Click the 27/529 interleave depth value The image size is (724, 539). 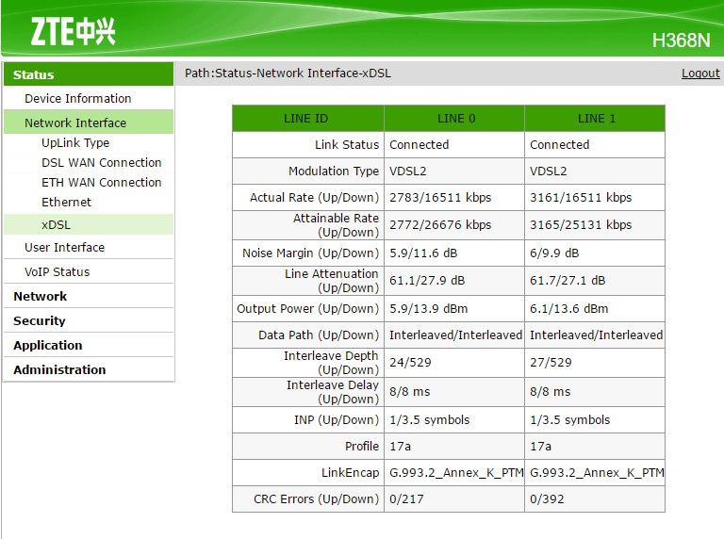point(551,362)
